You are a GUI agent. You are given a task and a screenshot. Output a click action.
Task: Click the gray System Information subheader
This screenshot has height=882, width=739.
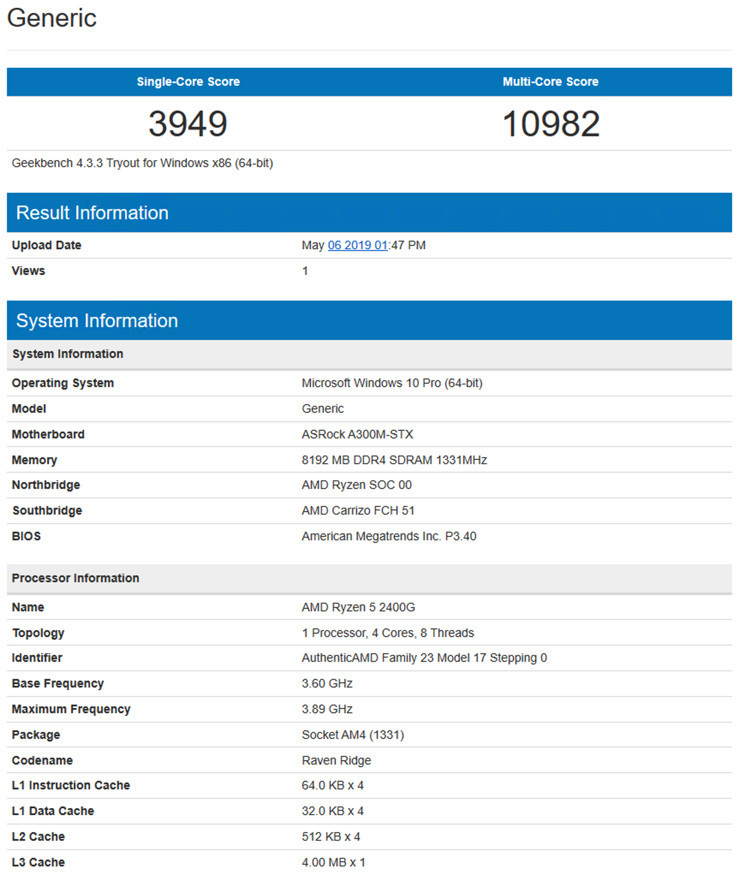(369, 354)
